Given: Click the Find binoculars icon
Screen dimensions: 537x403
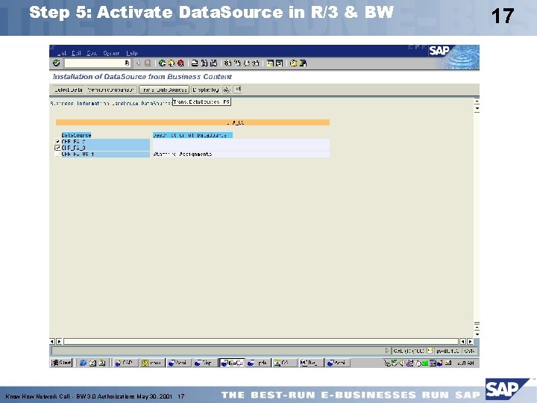Looking at the screenshot, I should click(204, 63).
